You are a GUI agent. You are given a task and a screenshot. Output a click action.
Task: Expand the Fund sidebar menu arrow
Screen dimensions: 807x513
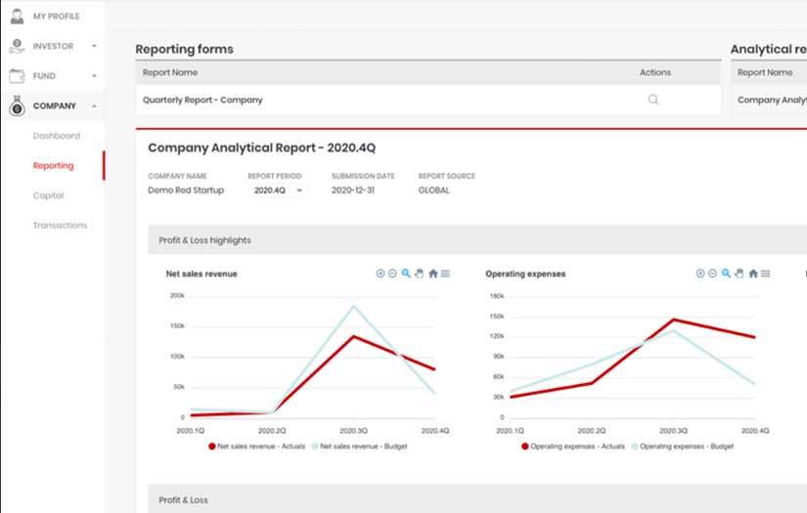click(x=94, y=75)
